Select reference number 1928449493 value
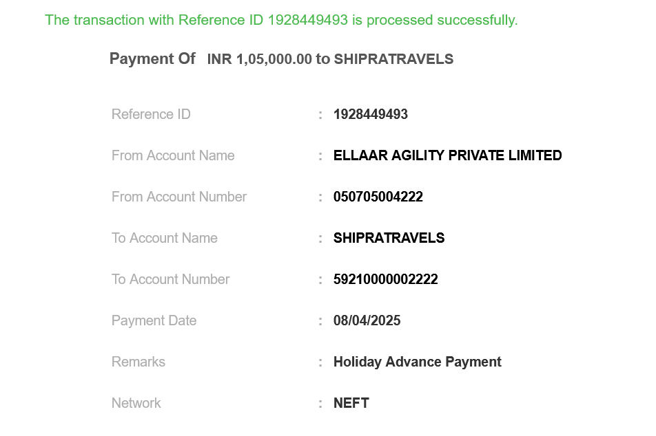Image resolution: width=656 pixels, height=436 pixels. [x=370, y=114]
